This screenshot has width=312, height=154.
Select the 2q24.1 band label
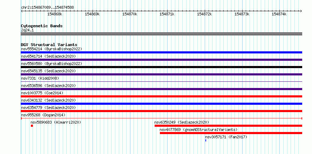coord(27,30)
